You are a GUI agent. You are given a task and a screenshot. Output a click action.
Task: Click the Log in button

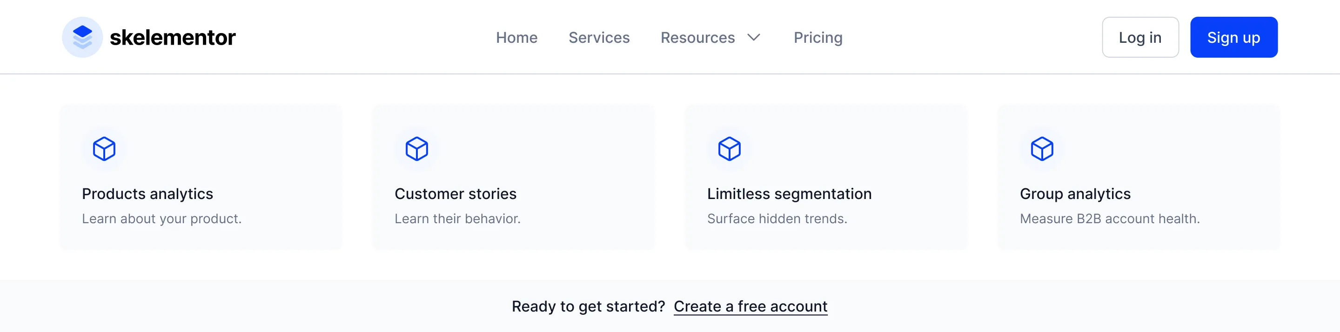[x=1140, y=37]
